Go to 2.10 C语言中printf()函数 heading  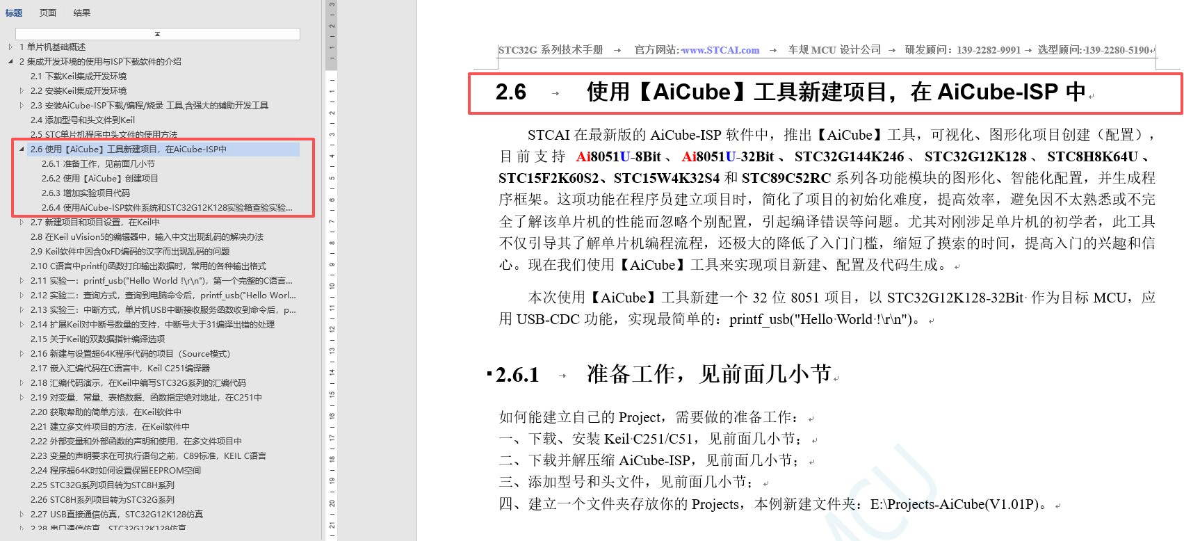[148, 266]
